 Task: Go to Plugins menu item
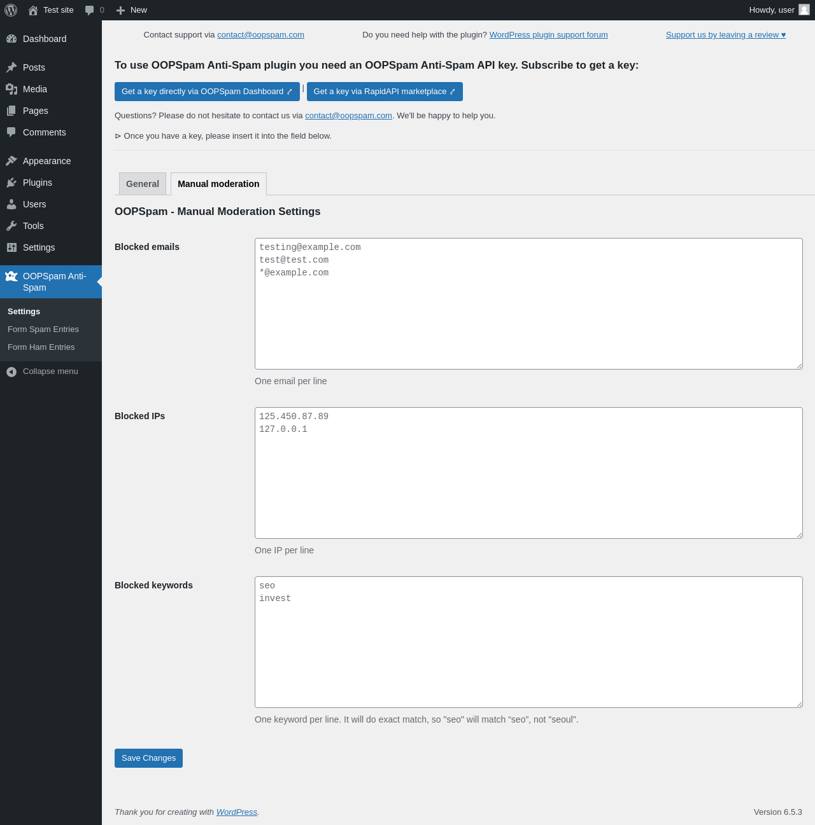[x=51, y=183]
